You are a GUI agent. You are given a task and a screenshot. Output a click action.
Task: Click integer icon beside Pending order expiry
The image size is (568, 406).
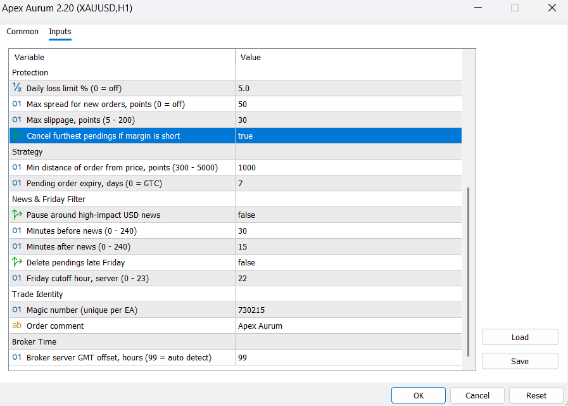pyautogui.click(x=17, y=184)
